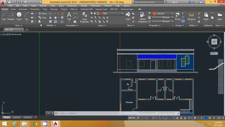Click the Array tool icon

[x=56, y=22]
